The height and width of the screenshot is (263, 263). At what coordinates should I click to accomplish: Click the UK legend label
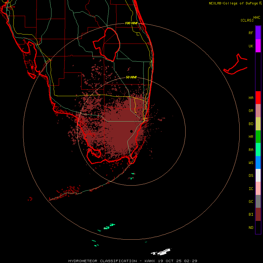[x=251, y=46]
